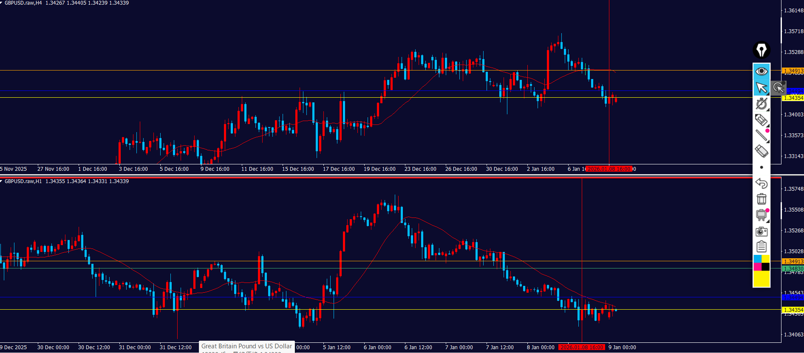Open the easel canvas tool

761,215
